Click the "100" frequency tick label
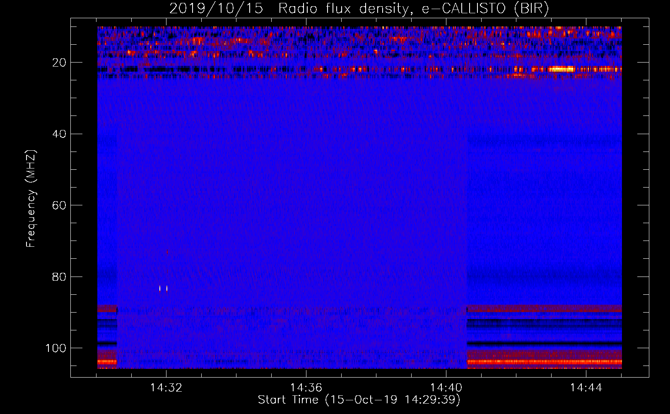 [56, 348]
